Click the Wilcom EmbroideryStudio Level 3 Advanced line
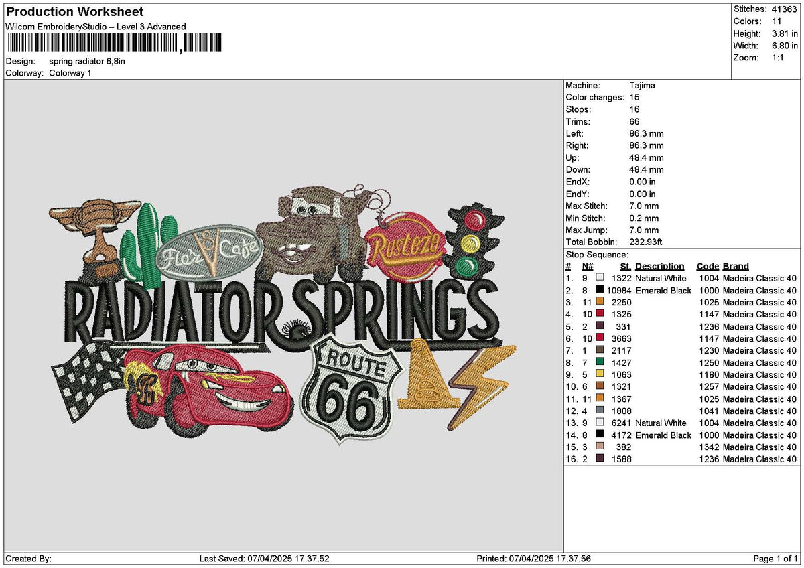804x568 pixels. (x=95, y=27)
